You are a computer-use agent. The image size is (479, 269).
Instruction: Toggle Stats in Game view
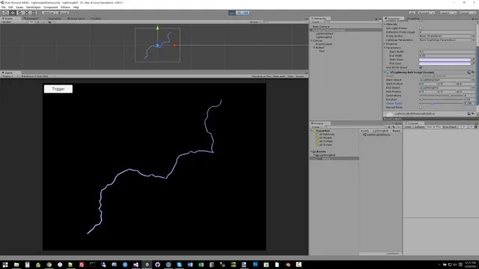(290, 76)
